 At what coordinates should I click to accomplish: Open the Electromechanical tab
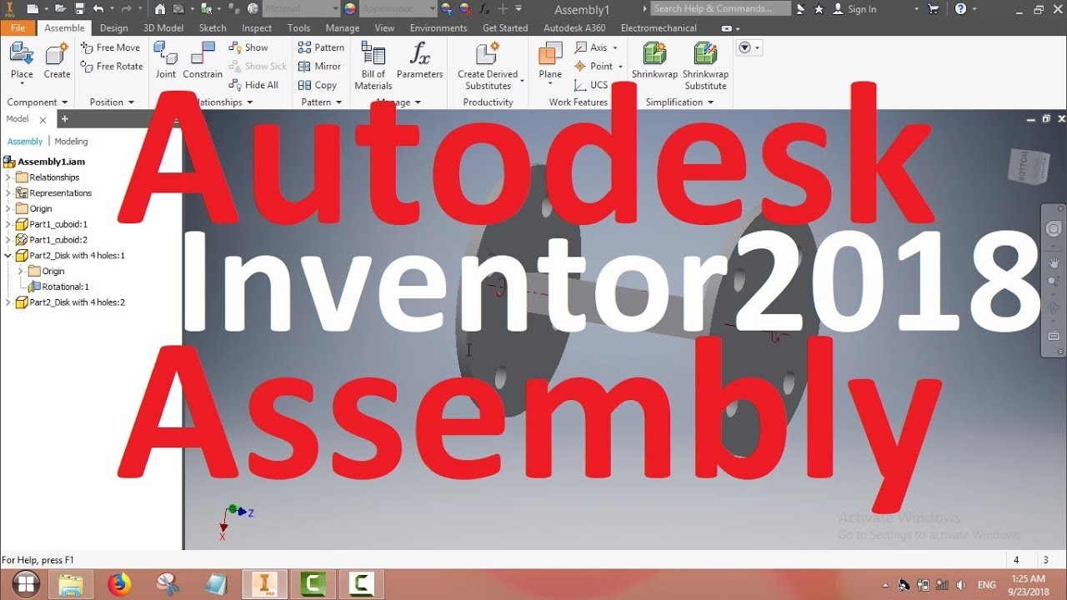659,27
